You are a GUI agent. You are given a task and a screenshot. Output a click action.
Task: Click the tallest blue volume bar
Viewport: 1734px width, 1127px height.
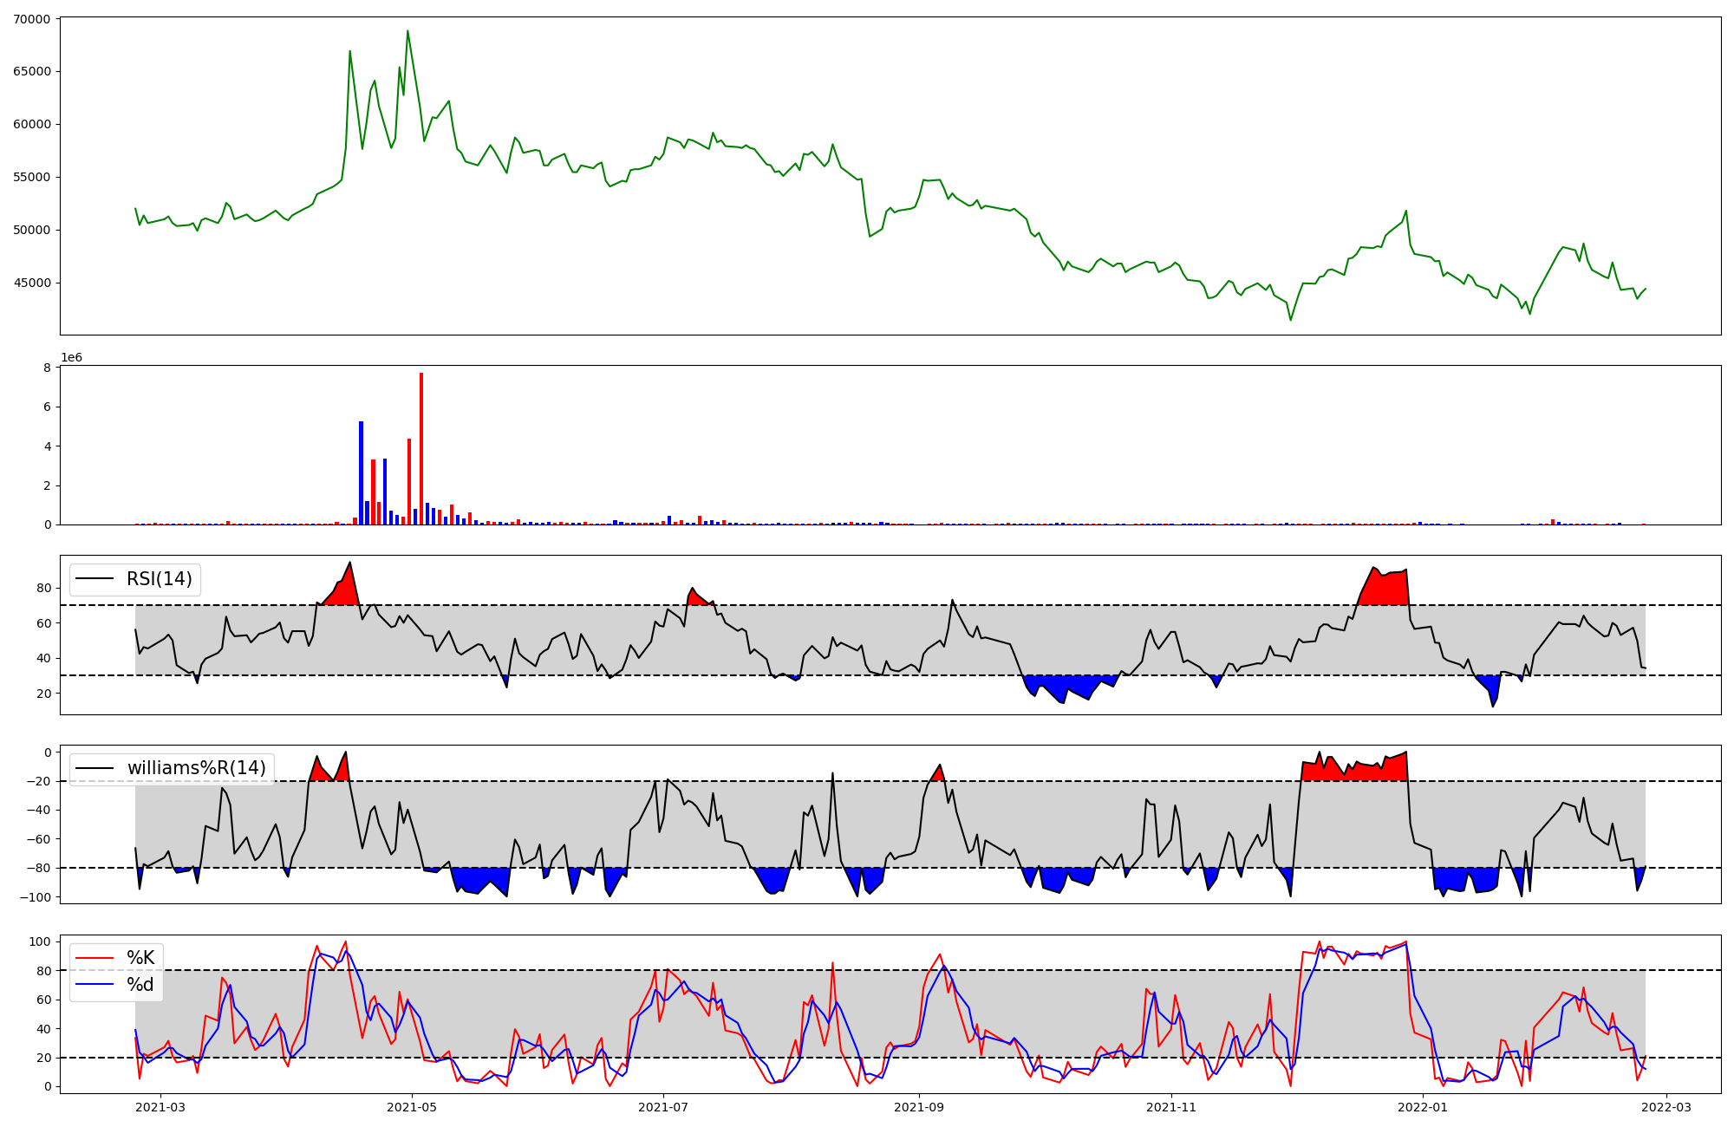(x=361, y=472)
